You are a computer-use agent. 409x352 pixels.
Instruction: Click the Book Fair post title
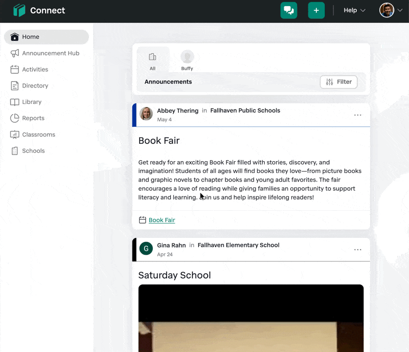(x=159, y=141)
